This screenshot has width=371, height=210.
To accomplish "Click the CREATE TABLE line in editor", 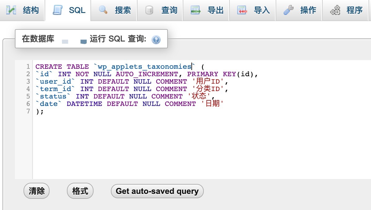I will 120,67.
